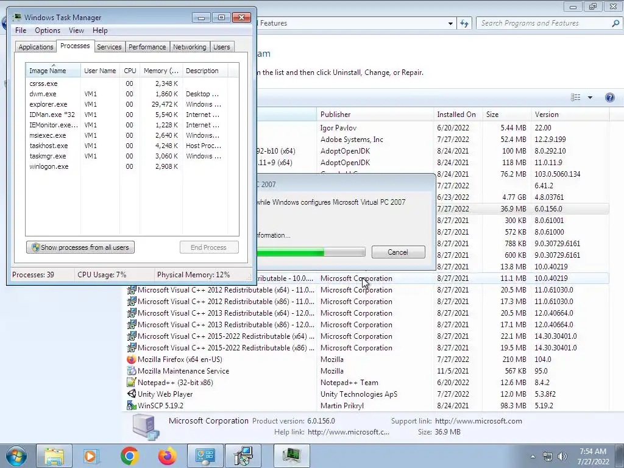This screenshot has height=468, width=624.
Task: Switch to the Task Manager taskbar item
Action: (291, 456)
